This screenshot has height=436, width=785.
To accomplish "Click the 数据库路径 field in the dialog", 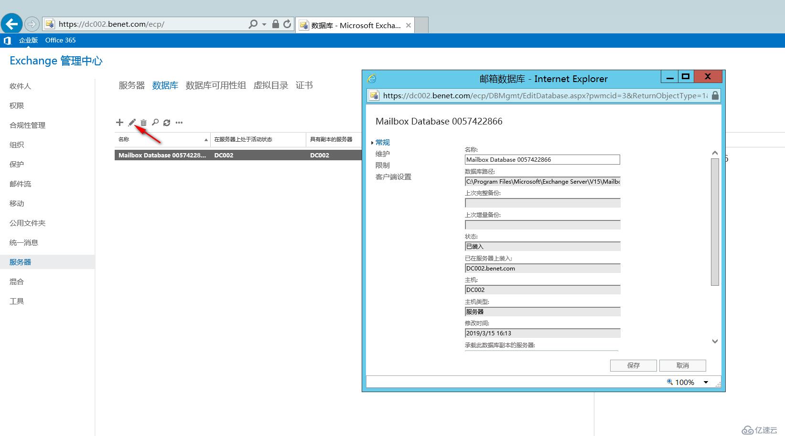I will coord(542,181).
